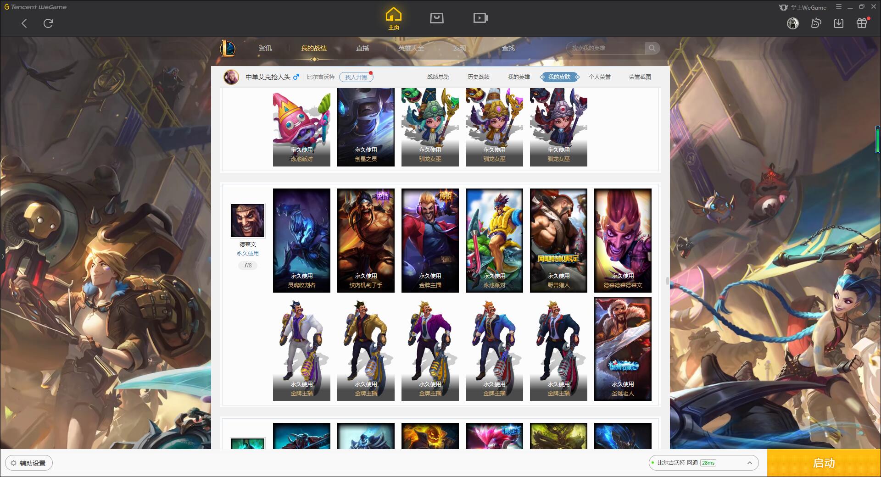881x477 pixels.
Task: Switch to 历史战绩 sub-tab
Action: 479,77
